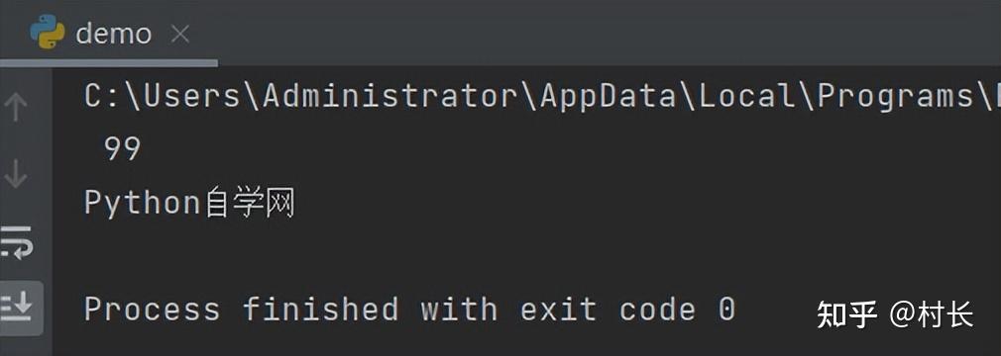The image size is (1001, 356).
Task: Click the Local segment of the path
Action: pos(747,96)
